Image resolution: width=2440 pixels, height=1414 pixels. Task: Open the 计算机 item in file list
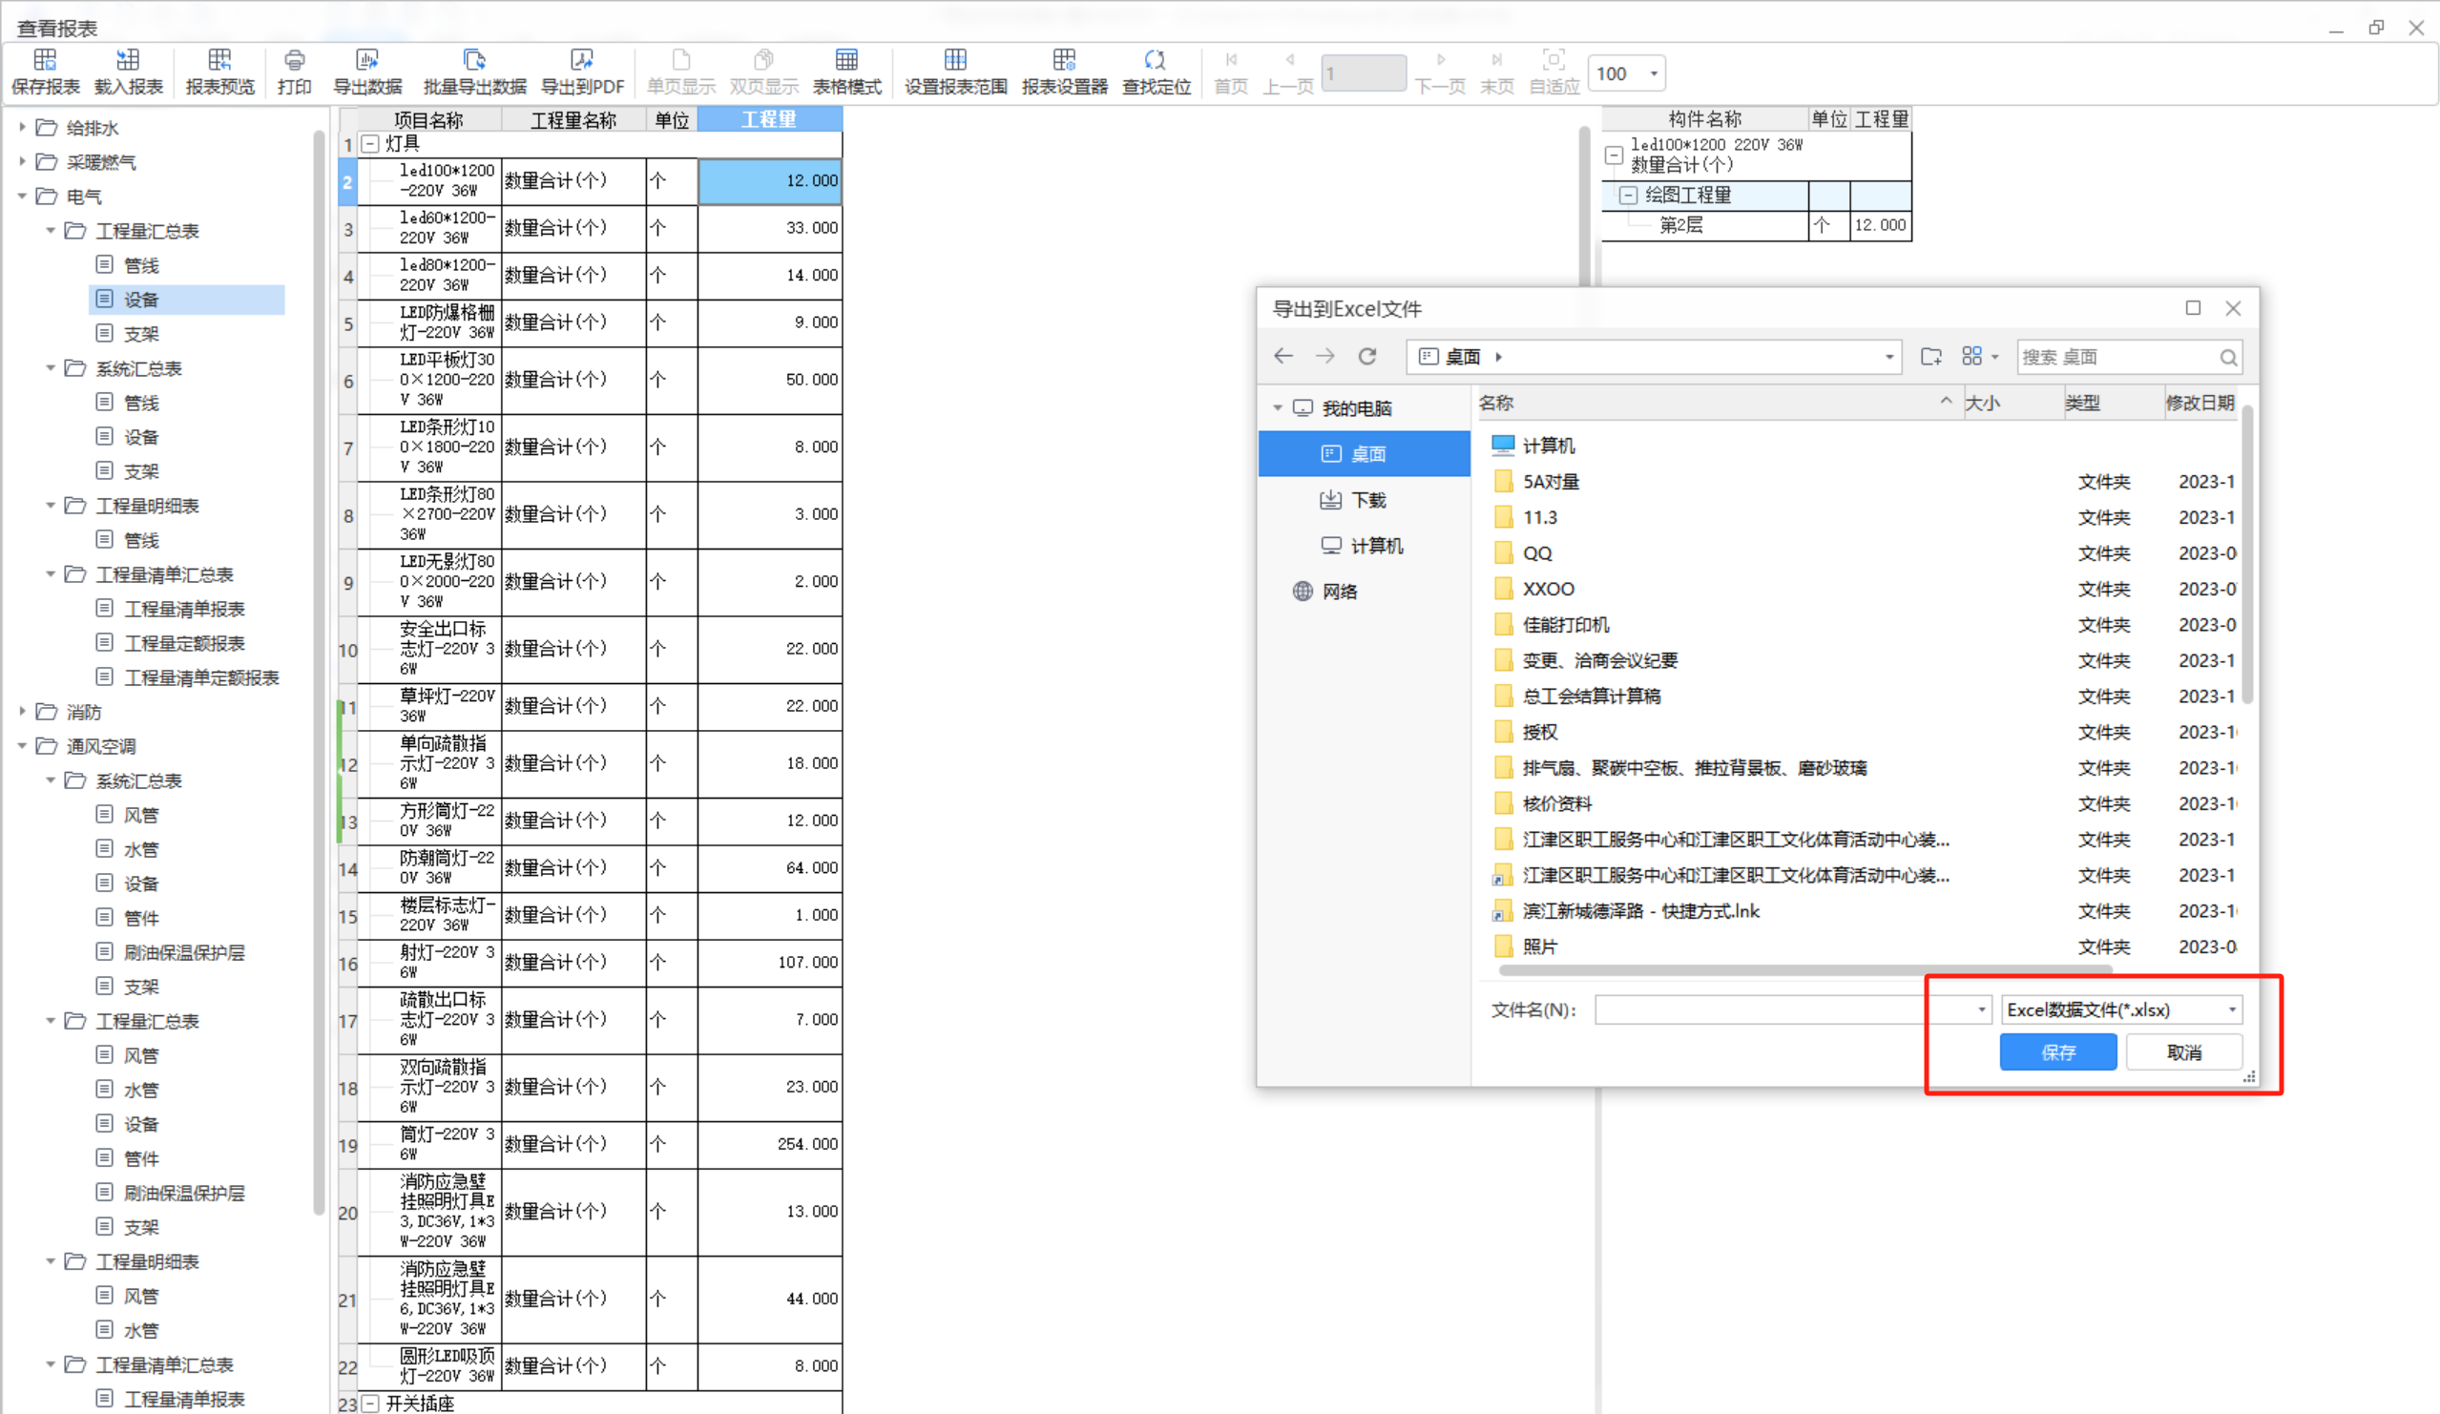coord(1548,446)
